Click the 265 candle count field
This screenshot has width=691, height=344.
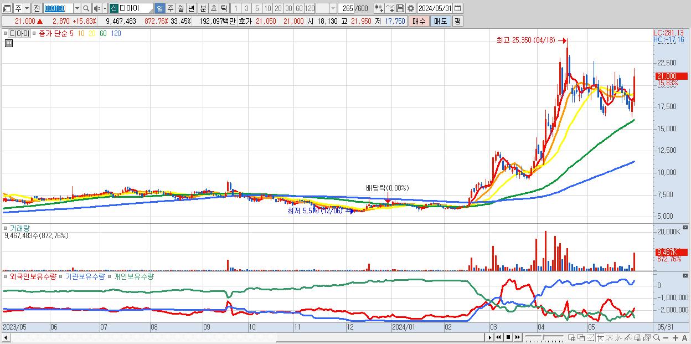click(345, 9)
